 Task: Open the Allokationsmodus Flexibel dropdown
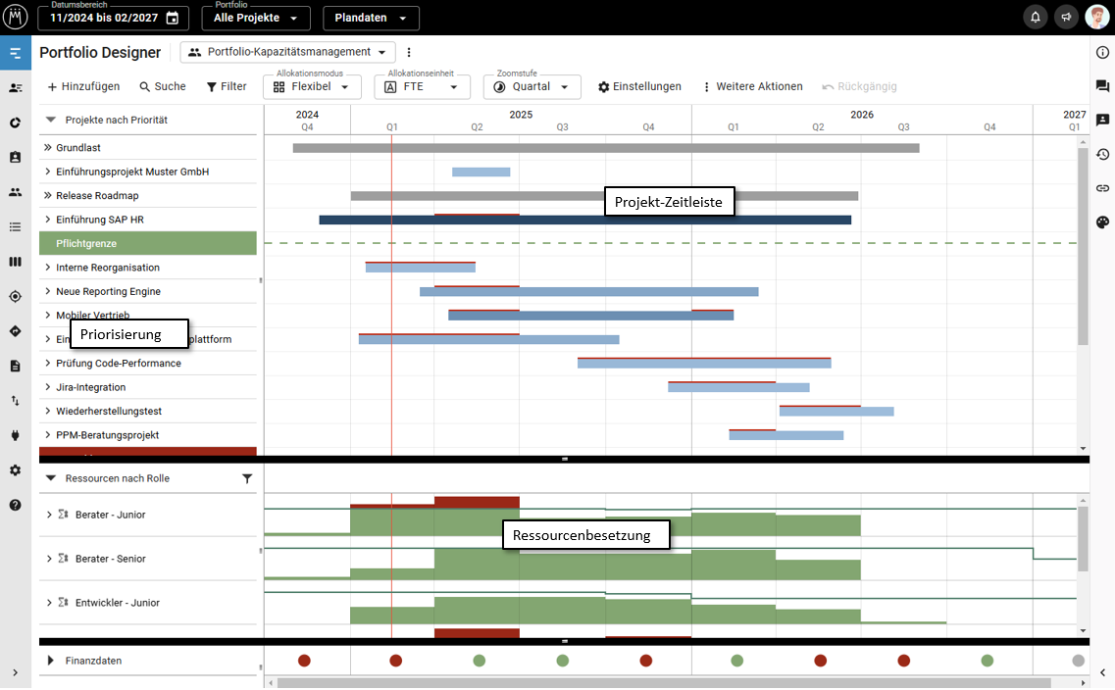312,86
